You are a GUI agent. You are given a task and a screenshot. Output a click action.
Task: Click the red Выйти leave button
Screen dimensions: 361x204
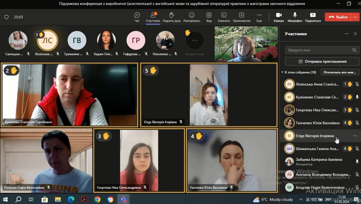[x=338, y=17]
